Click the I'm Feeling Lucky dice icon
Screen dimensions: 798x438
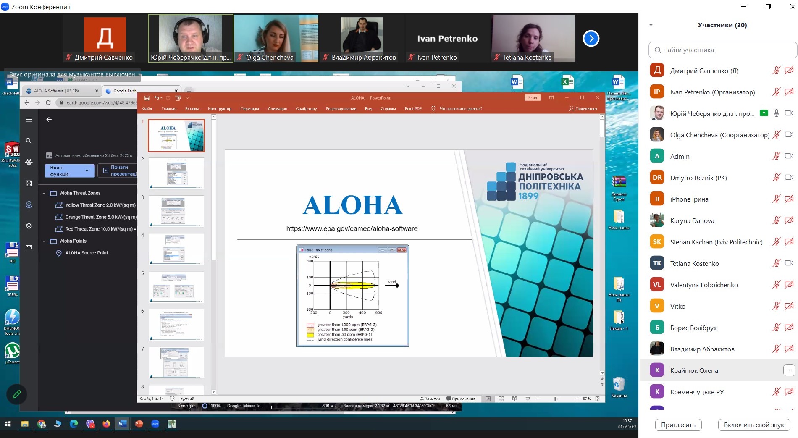(29, 184)
